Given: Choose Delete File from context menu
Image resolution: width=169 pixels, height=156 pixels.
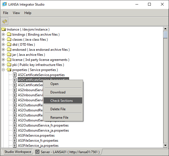Looking at the screenshot, I should [x=58, y=109].
